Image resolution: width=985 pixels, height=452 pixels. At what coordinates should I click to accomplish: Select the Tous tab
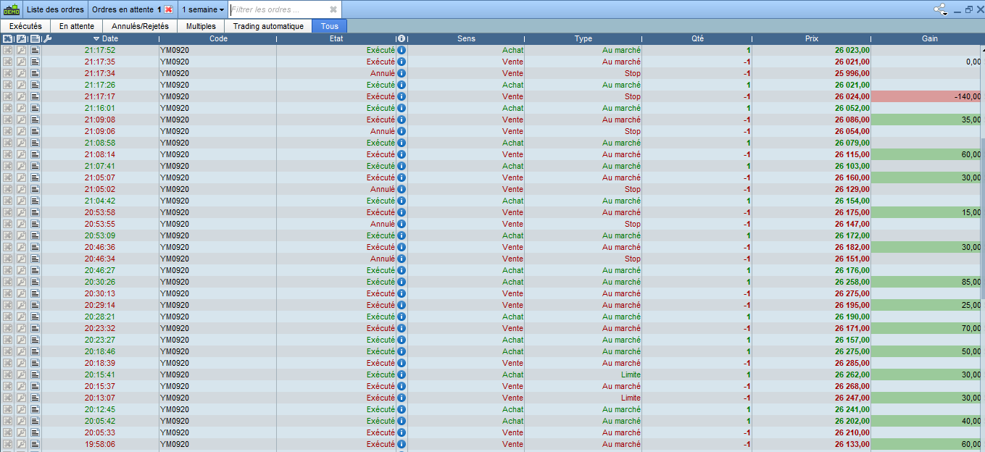330,26
